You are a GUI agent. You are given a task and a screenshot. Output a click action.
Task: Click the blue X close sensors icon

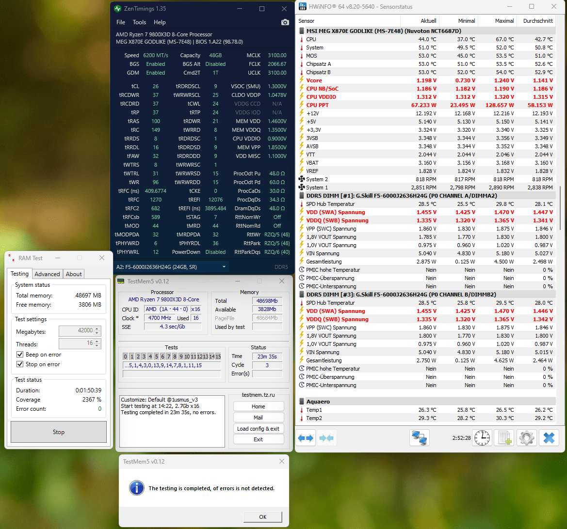[549, 438]
